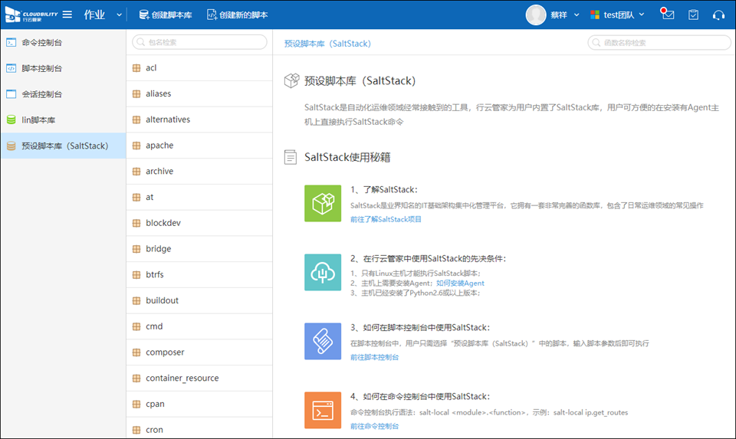Select the blockdev package
This screenshot has height=439, width=736.
199,223
